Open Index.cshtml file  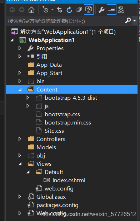69,180
